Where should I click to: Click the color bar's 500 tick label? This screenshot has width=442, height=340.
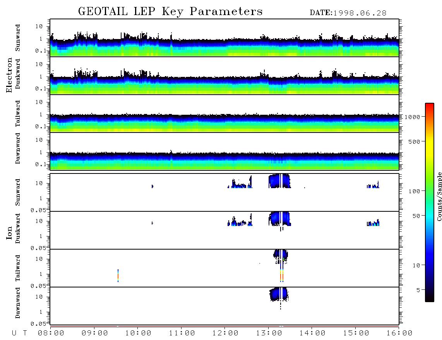click(415, 142)
